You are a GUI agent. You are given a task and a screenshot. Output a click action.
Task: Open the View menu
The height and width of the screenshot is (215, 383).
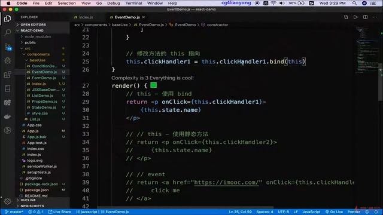[x=86, y=3]
